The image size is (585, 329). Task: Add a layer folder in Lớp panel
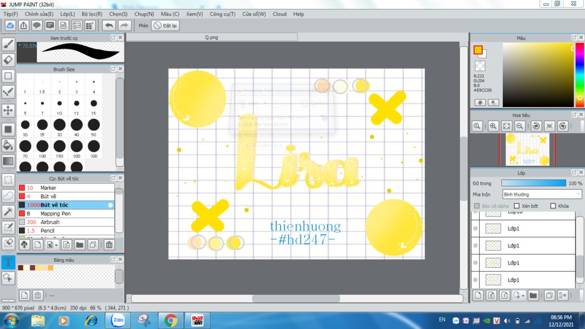533,295
